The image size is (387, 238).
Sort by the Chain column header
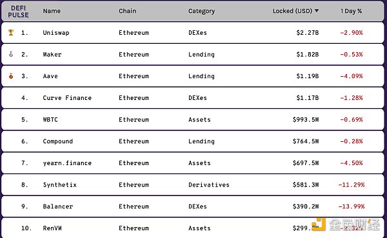point(127,11)
